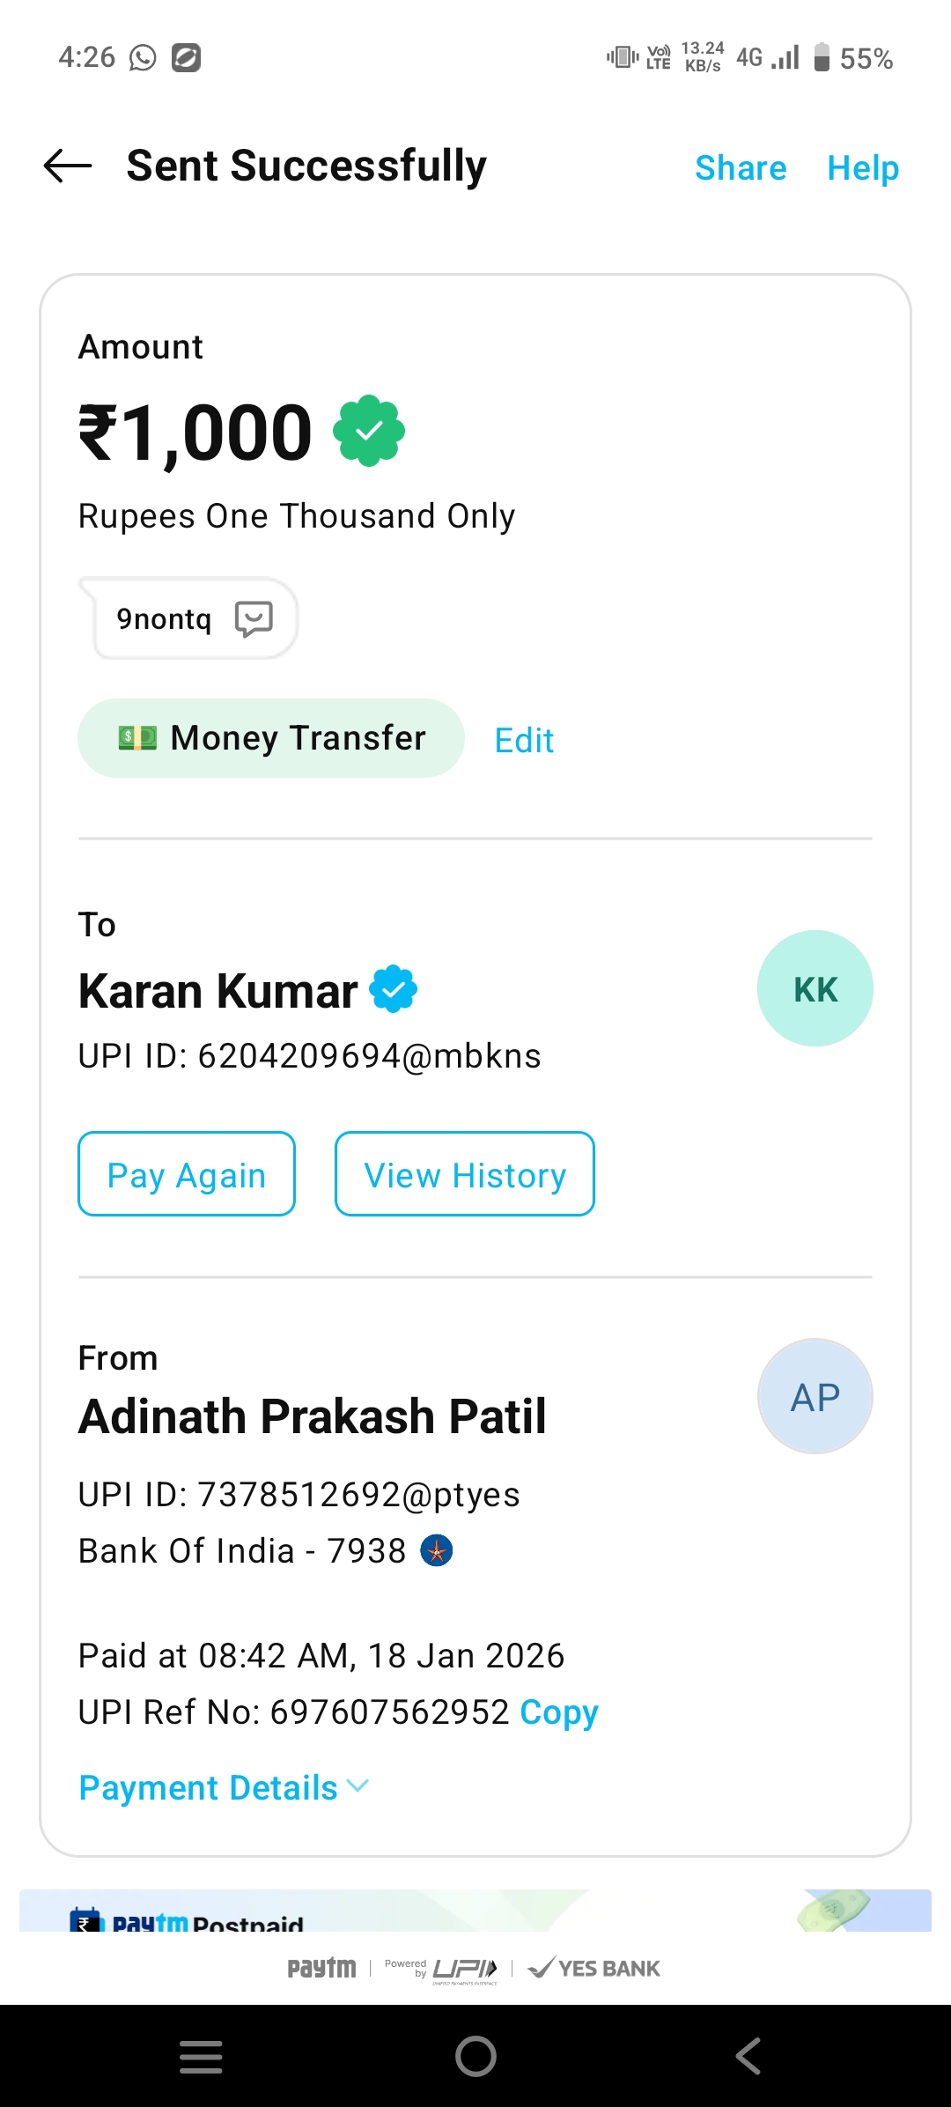Open the Paytm Postpaid banner
The height and width of the screenshot is (2107, 951).
[475, 1911]
